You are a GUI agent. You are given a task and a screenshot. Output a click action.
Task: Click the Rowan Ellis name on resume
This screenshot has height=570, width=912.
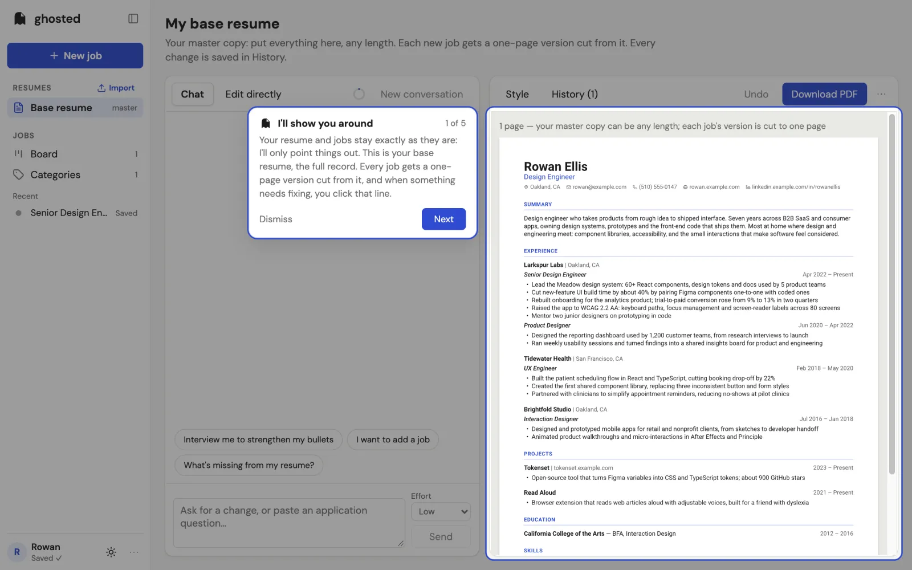pos(555,166)
